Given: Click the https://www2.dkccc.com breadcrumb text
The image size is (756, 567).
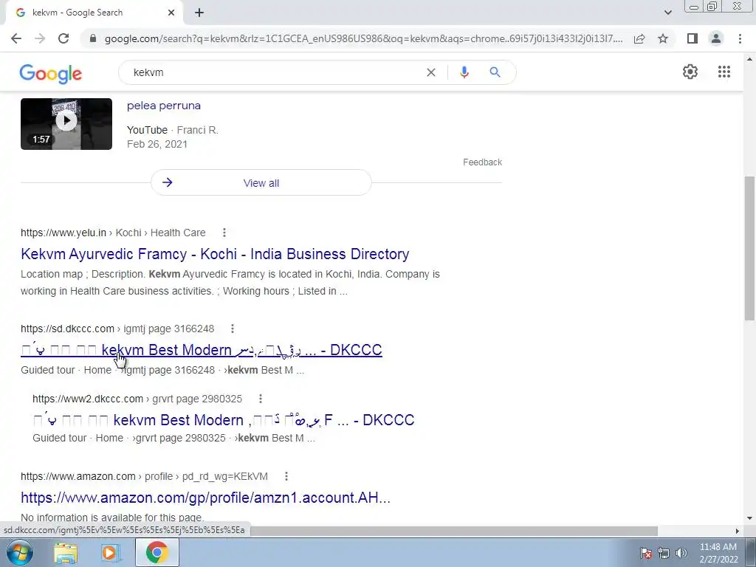Looking at the screenshot, I should point(88,399).
